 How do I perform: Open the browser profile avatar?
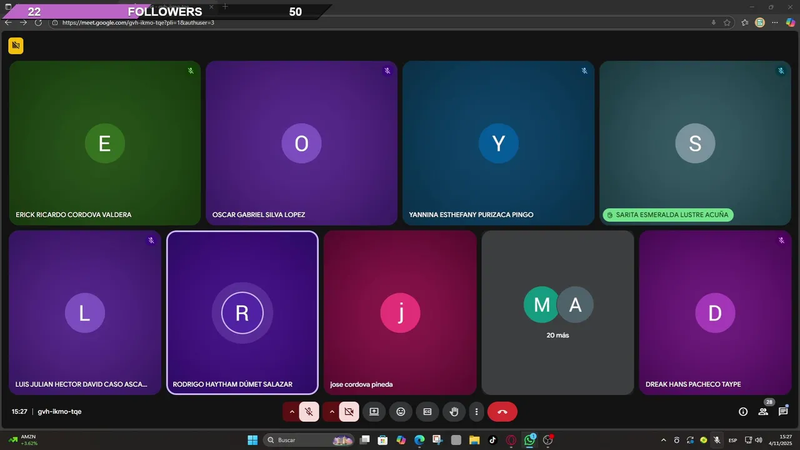[760, 22]
